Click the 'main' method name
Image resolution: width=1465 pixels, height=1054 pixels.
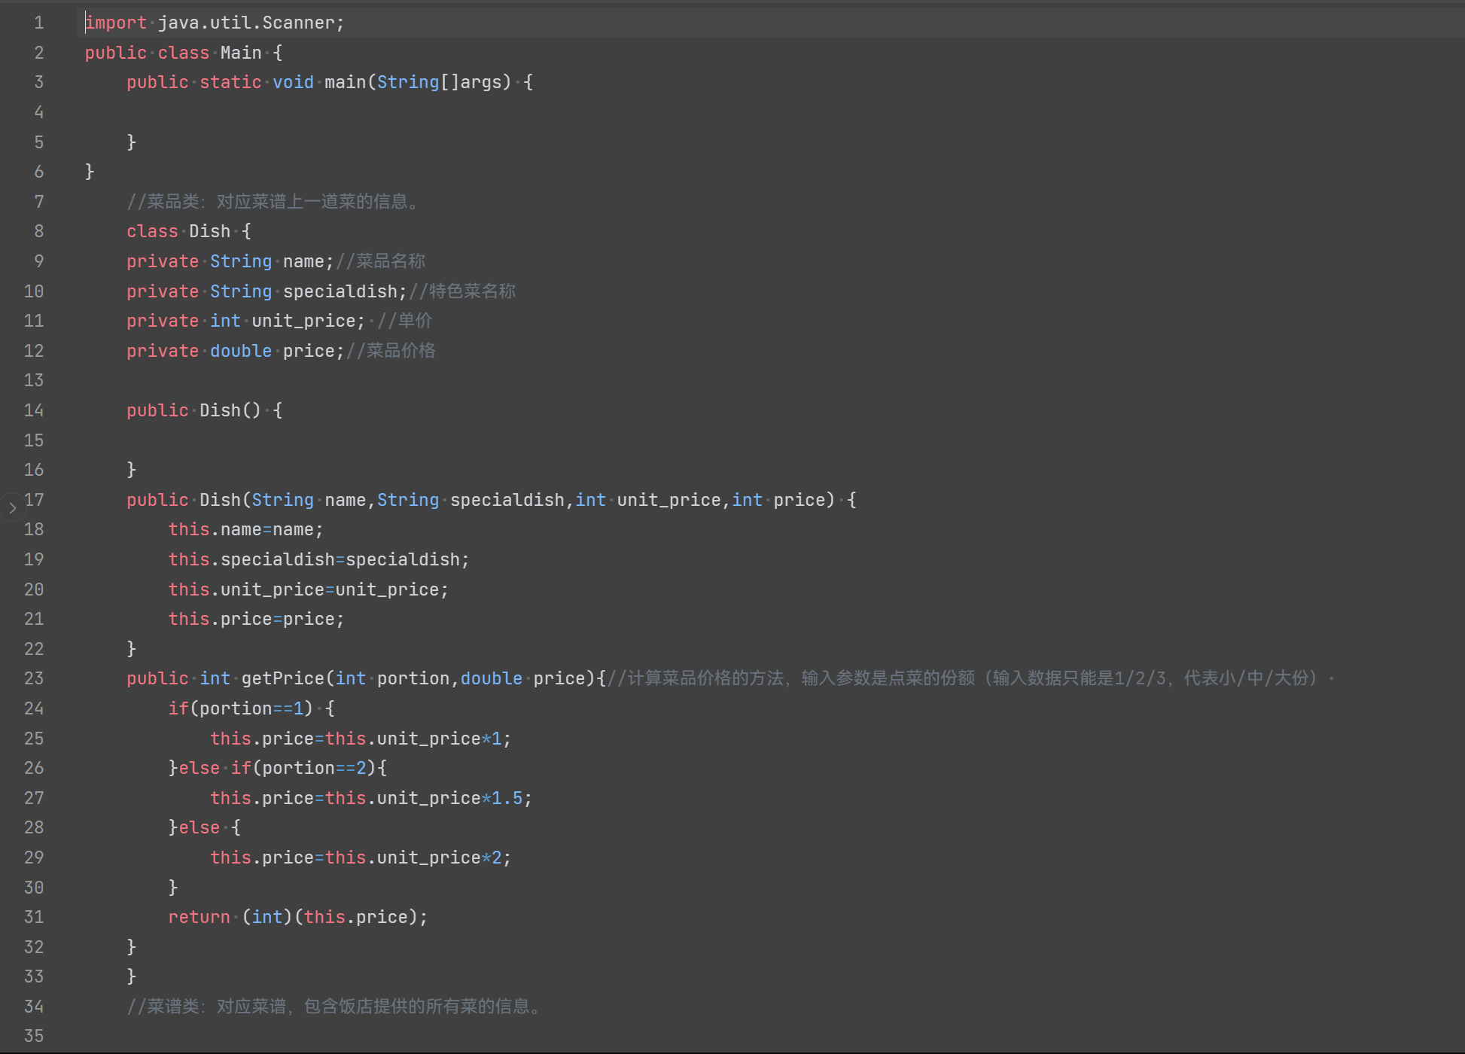coord(345,82)
